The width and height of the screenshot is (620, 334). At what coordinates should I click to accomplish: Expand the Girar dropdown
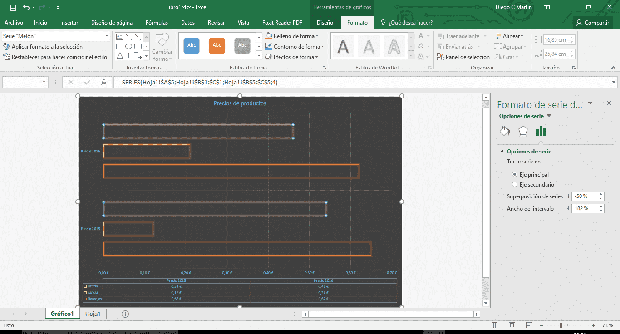tap(510, 56)
